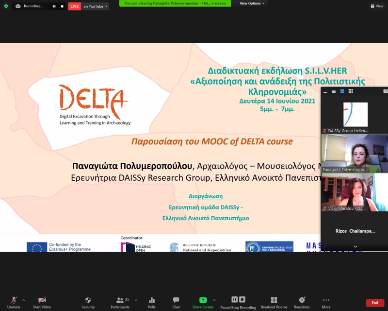Click the green Share Screen button
This screenshot has height=311, width=388.
[x=203, y=303]
